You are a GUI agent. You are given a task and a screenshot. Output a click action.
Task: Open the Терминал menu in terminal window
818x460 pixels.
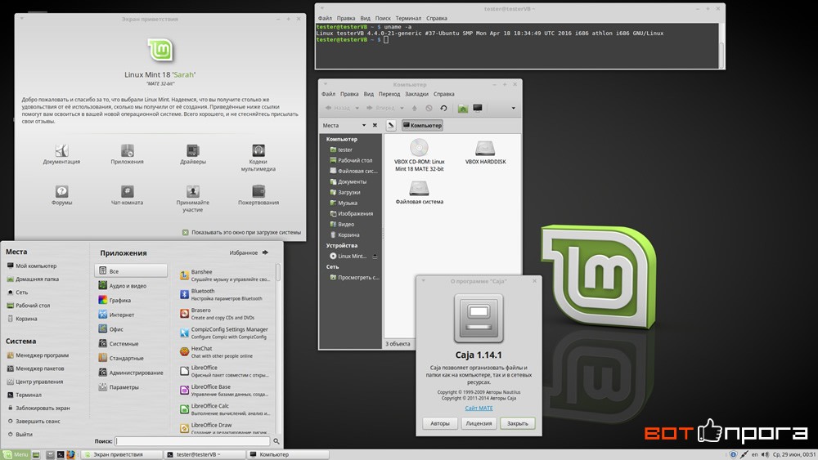[x=408, y=18]
